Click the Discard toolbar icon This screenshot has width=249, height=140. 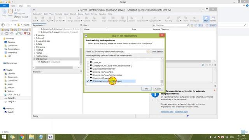(x=132, y=19)
